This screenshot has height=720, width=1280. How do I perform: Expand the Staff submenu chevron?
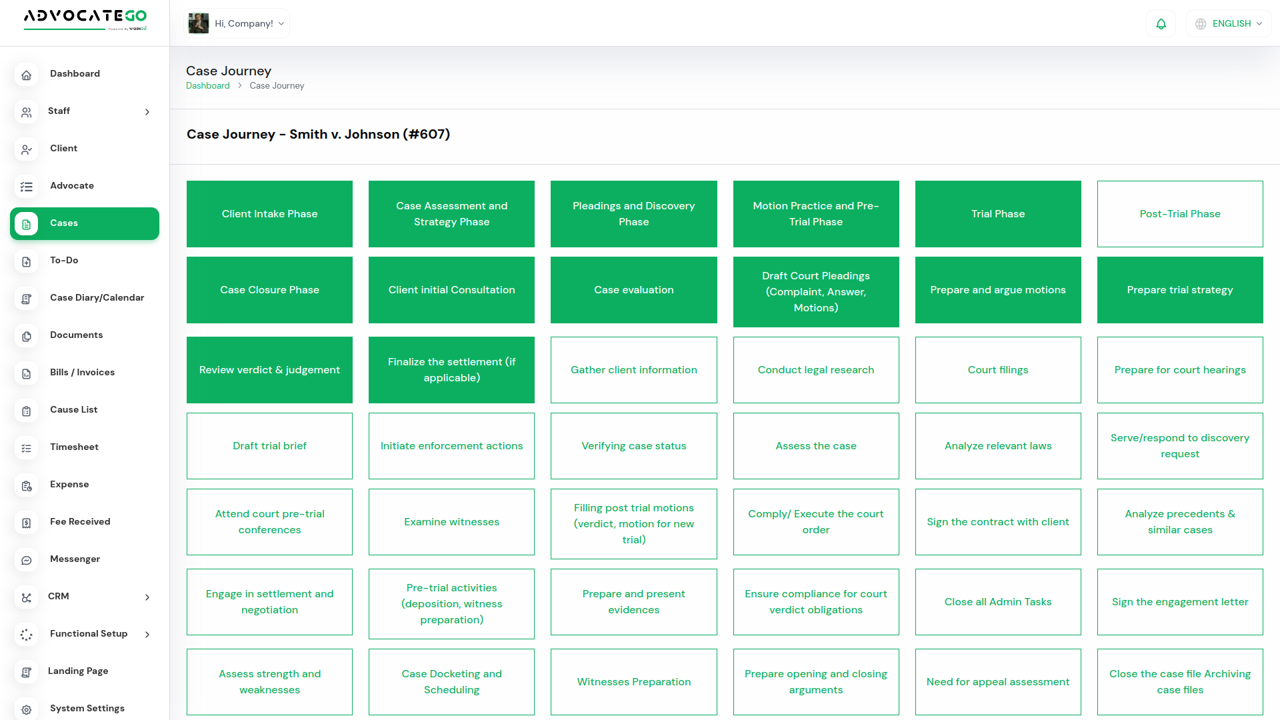point(147,112)
